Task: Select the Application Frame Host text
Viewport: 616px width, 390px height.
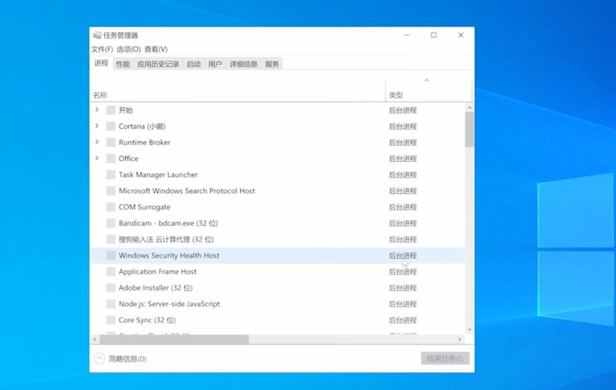Action: pos(158,271)
